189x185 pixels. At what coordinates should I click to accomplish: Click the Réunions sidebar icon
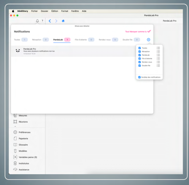(15, 122)
